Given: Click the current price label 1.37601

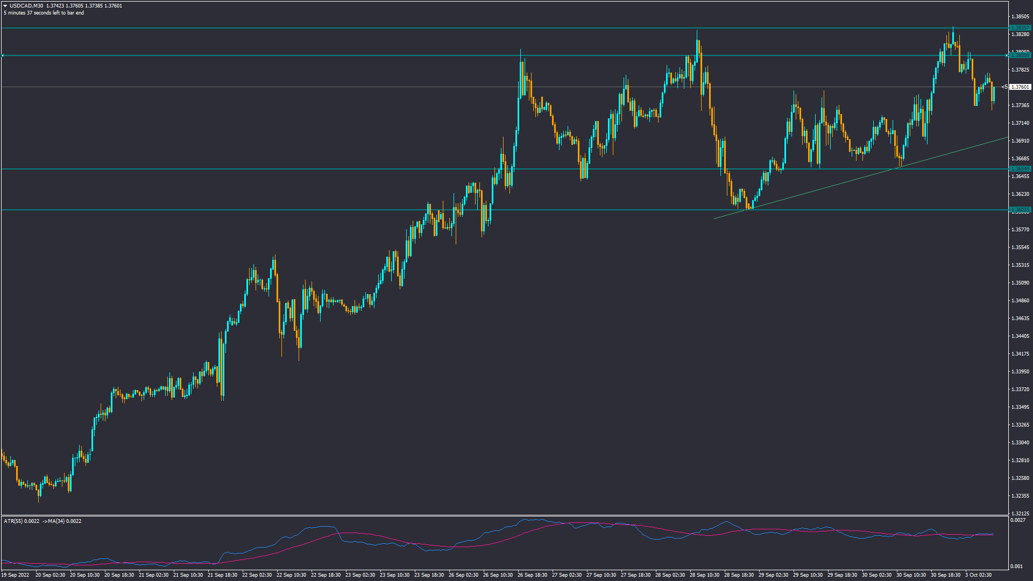Looking at the screenshot, I should pos(1020,87).
